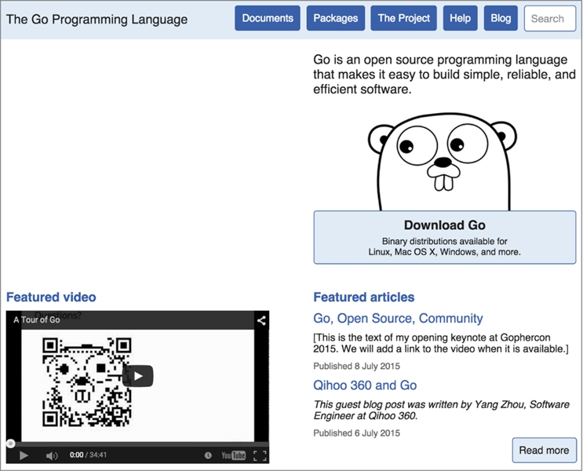
Task: Go to The Project page
Action: click(x=403, y=18)
